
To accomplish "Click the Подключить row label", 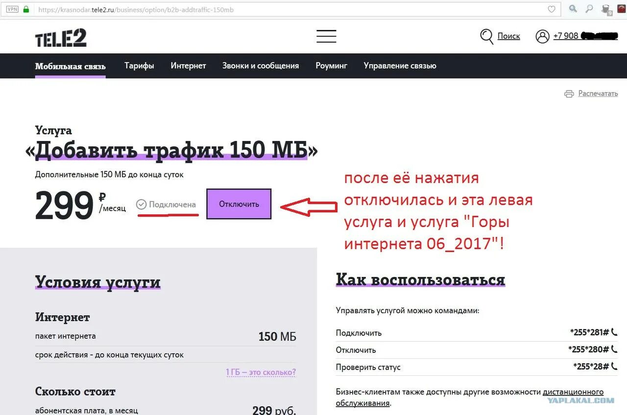I will tap(359, 333).
